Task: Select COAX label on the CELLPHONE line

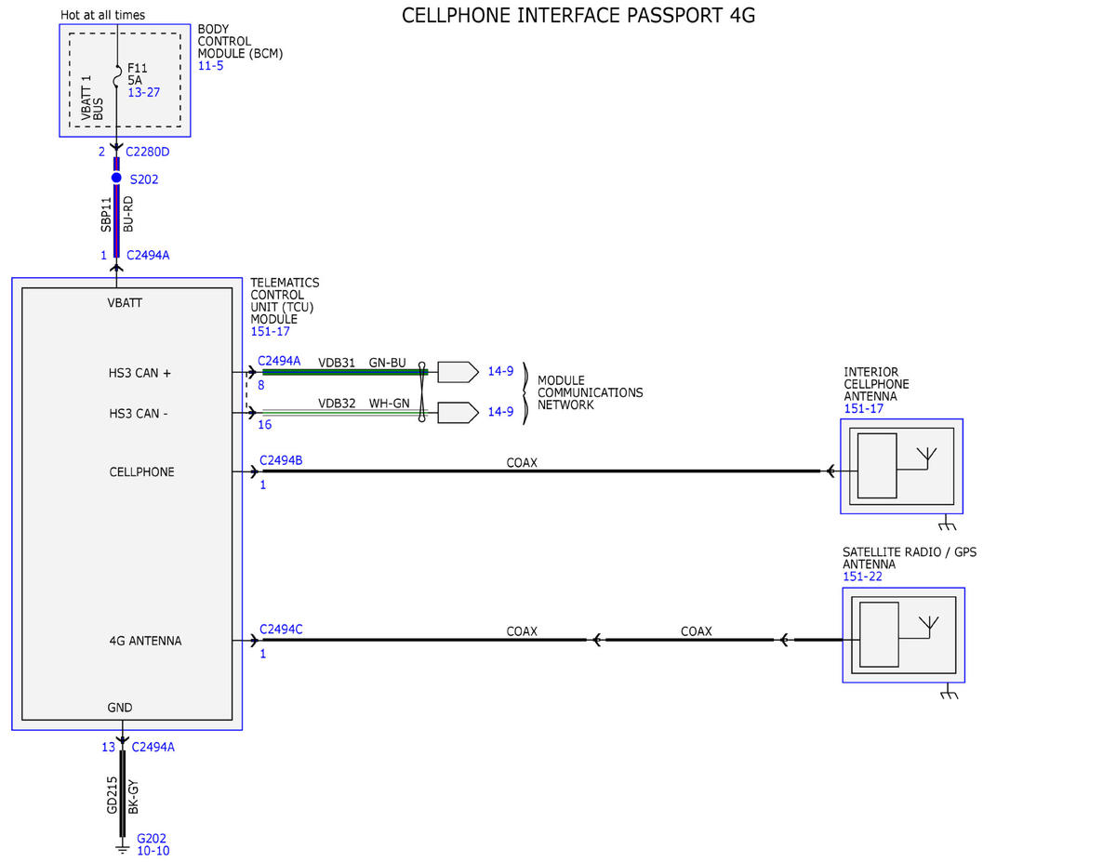Action: [522, 462]
